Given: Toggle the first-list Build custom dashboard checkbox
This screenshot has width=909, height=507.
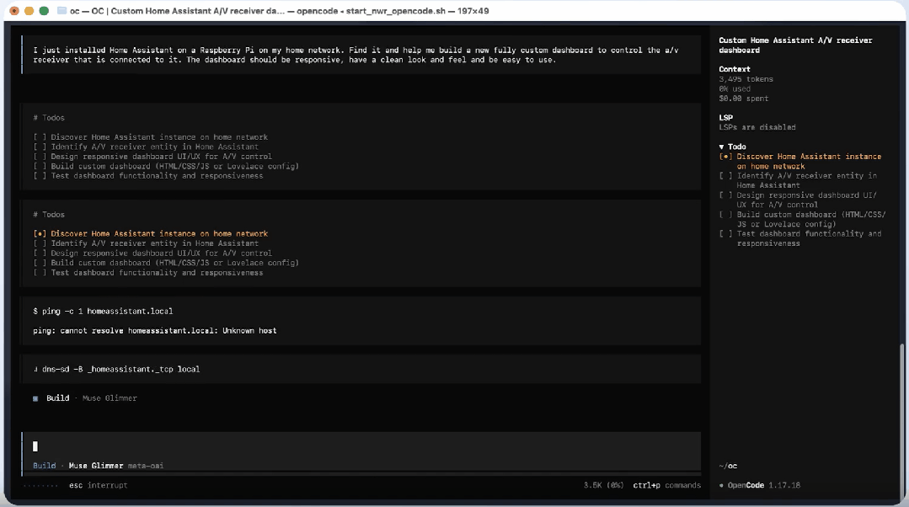Looking at the screenshot, I should [x=40, y=166].
